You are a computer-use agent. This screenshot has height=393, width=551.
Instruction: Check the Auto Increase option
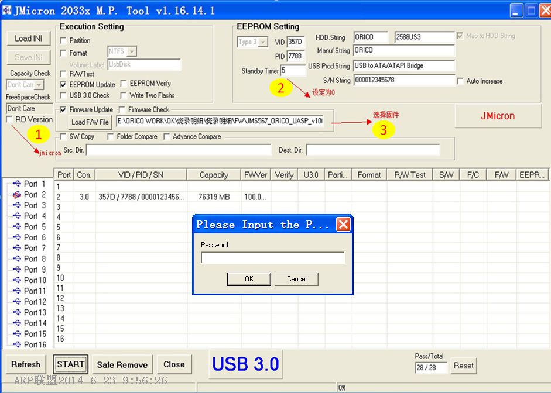[x=460, y=81]
